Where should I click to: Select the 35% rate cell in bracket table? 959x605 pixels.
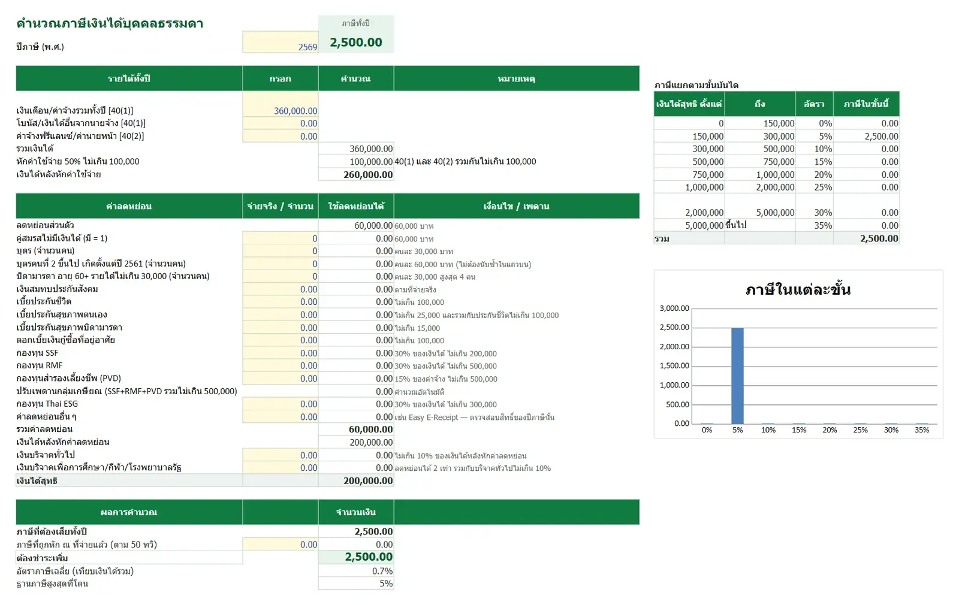click(x=814, y=226)
